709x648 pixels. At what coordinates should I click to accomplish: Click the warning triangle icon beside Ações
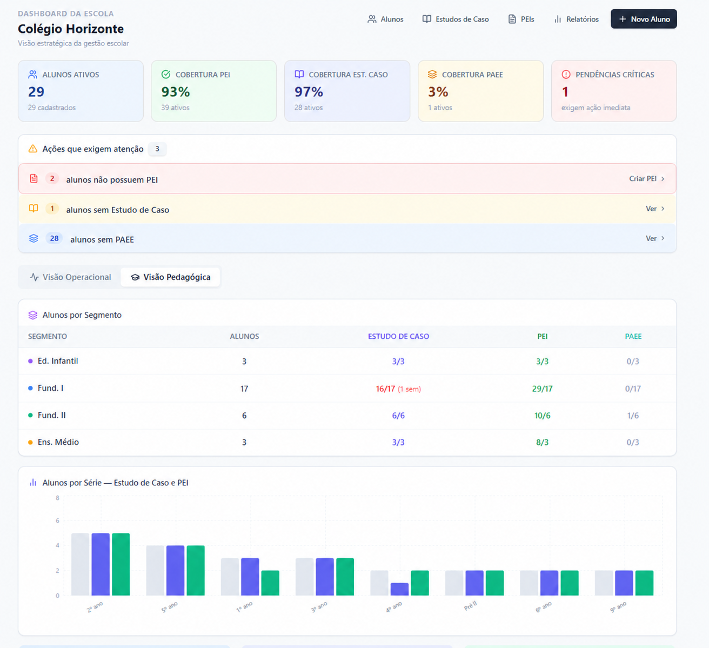coord(33,149)
